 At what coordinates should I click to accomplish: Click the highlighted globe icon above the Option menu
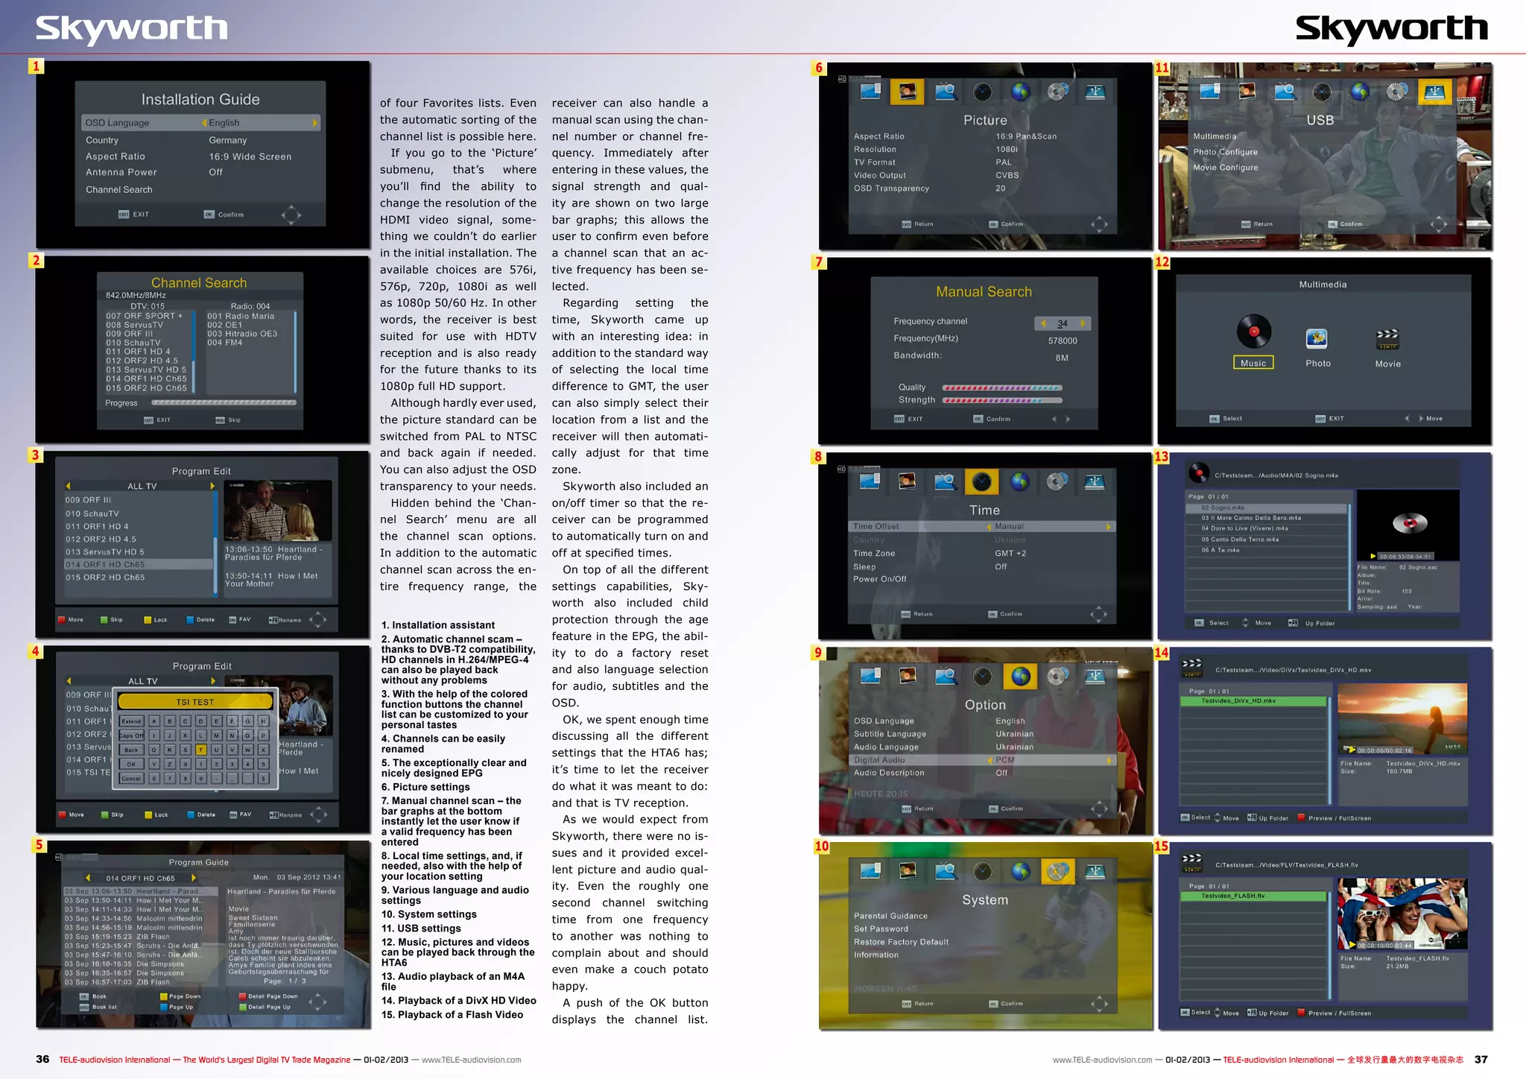click(x=1020, y=677)
